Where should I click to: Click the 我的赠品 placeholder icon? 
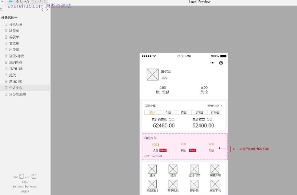[x=152, y=184]
